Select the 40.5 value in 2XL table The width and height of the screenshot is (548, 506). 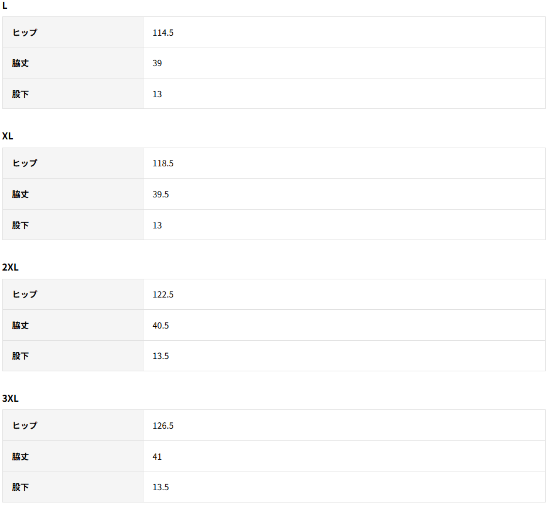point(160,326)
